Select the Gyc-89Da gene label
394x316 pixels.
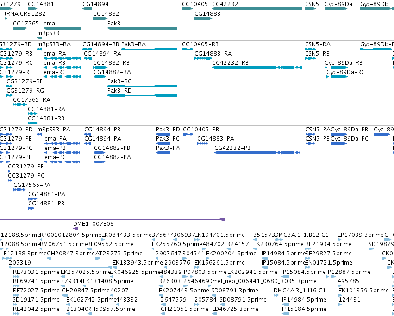(338, 4)
